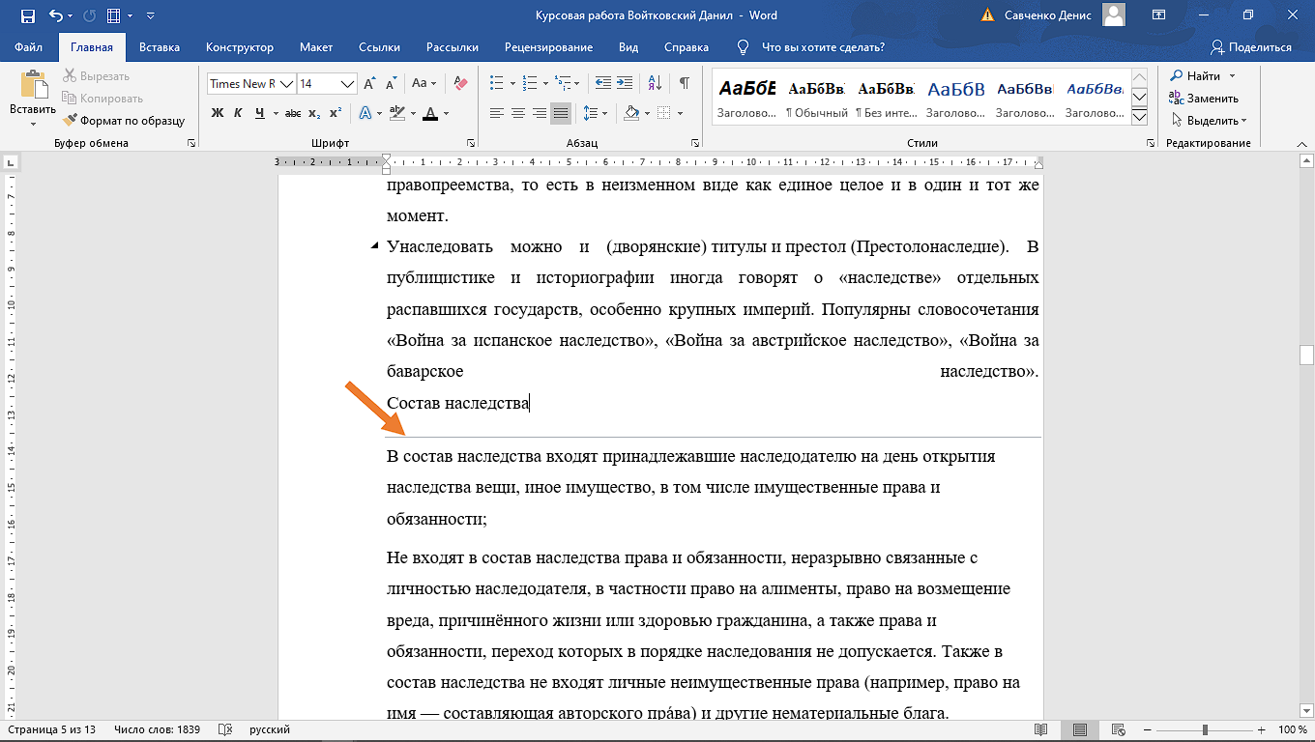The image size is (1315, 742).
Task: Undo the last action
Action: [56, 15]
